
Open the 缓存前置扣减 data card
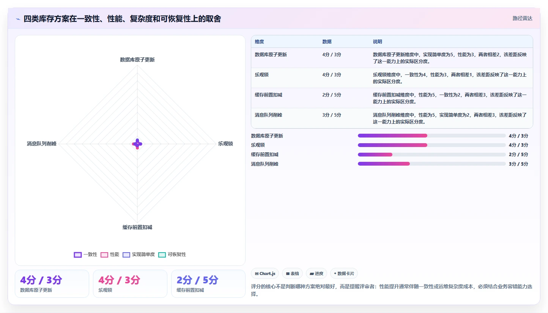(x=208, y=284)
